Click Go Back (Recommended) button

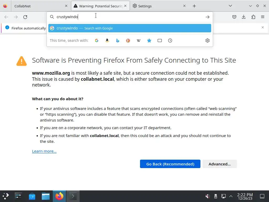170,164
